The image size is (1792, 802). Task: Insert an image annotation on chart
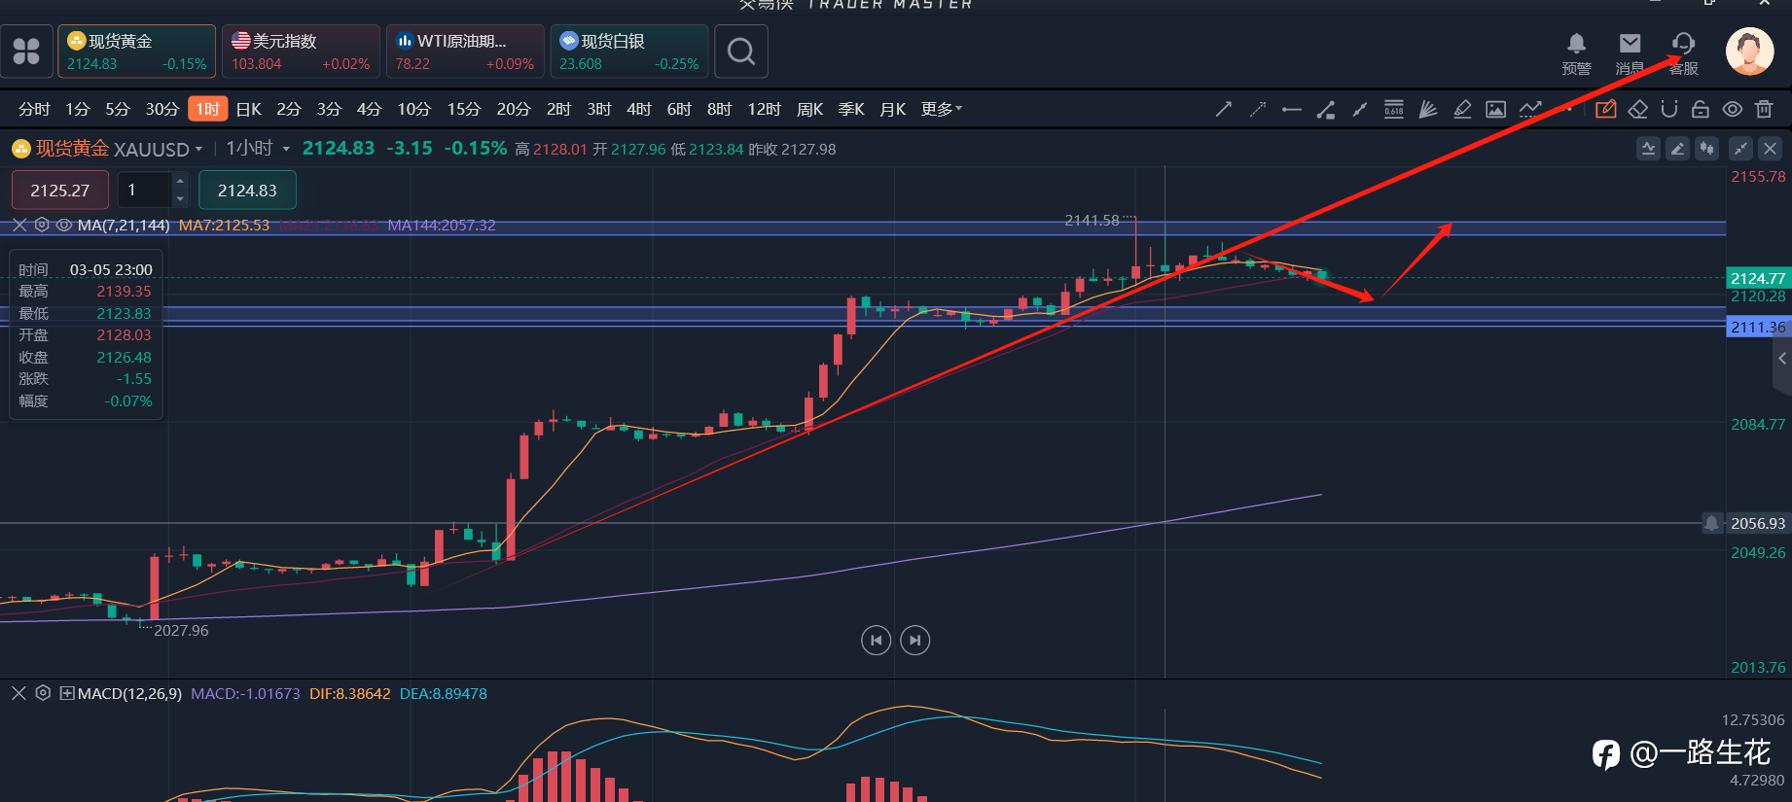click(1496, 109)
